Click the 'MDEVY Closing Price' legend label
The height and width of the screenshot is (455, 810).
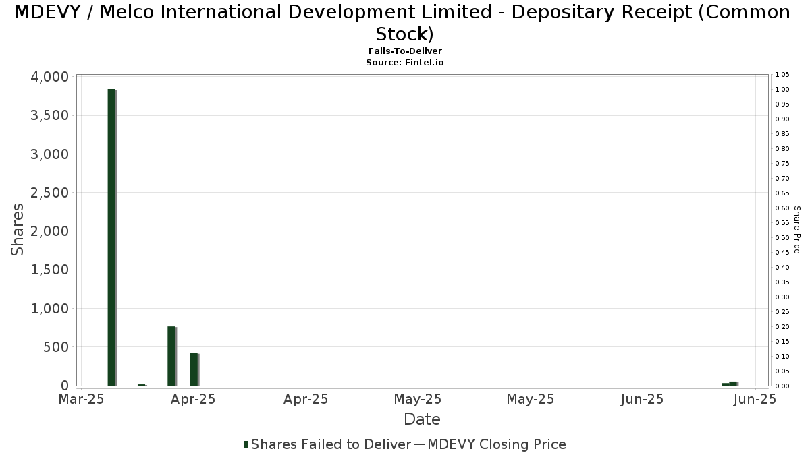click(497, 444)
